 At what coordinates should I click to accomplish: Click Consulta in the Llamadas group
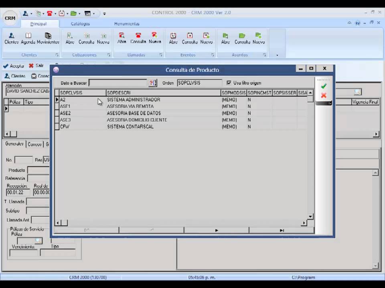pyautogui.click(x=138, y=38)
